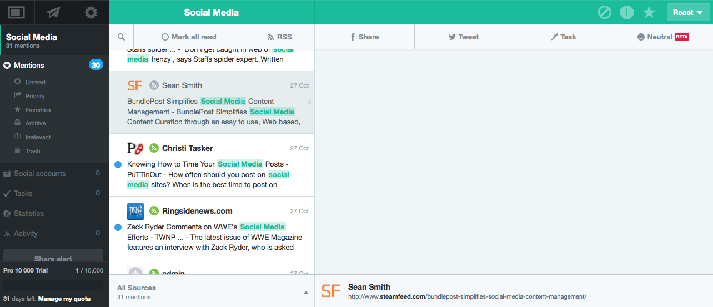Viewport: 713px width, 307px height.
Task: Open Statistics in the sidebar
Action: [x=29, y=214]
